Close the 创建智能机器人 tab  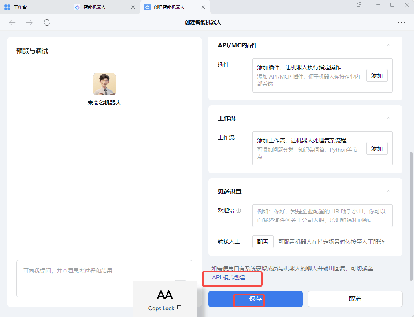point(203,7)
